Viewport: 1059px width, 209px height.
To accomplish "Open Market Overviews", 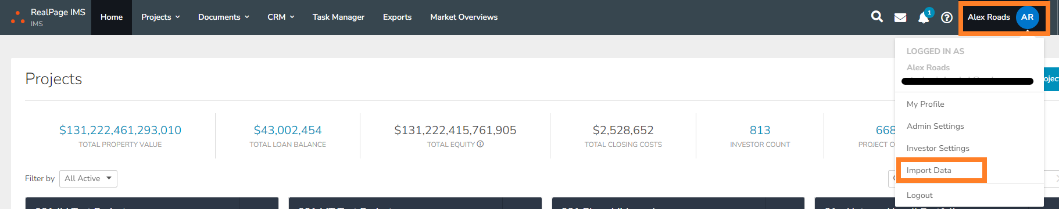I will coord(464,17).
